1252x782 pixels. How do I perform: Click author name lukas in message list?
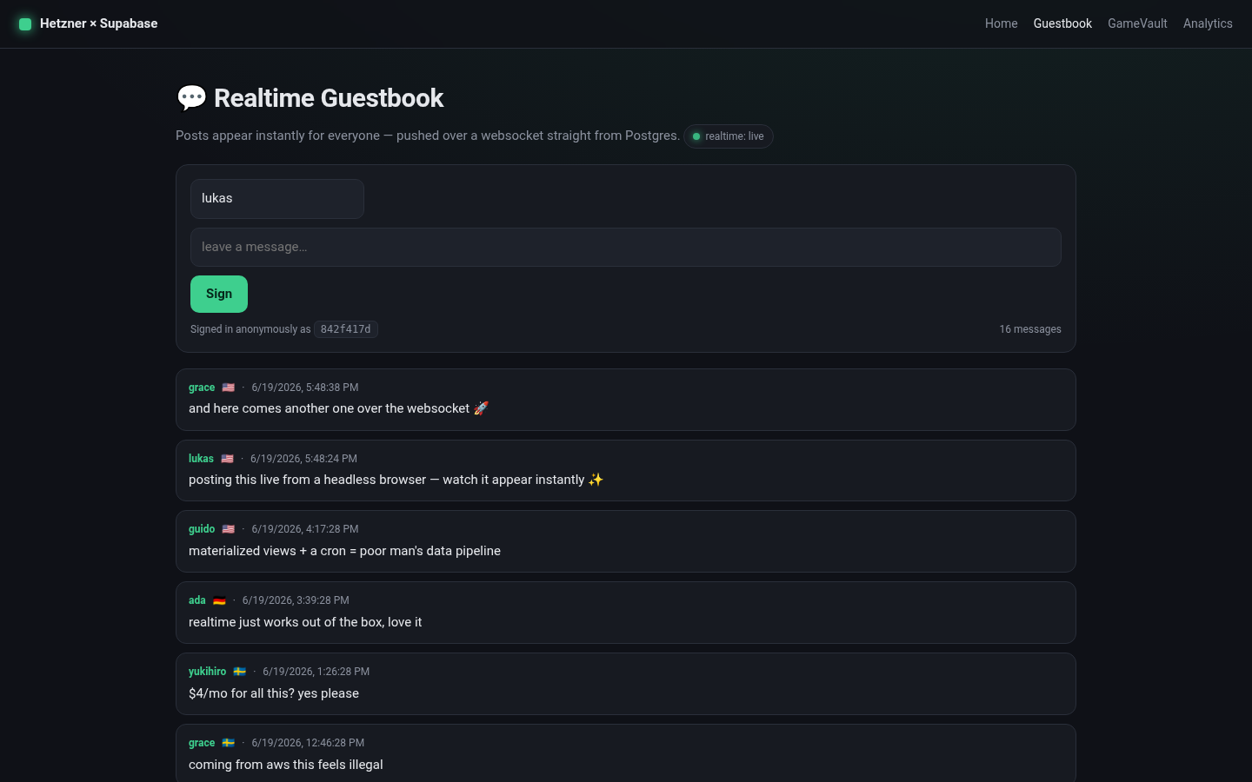tap(201, 459)
